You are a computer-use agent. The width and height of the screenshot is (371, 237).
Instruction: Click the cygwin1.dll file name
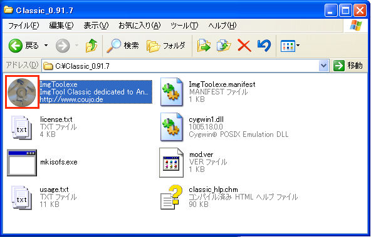click(206, 119)
